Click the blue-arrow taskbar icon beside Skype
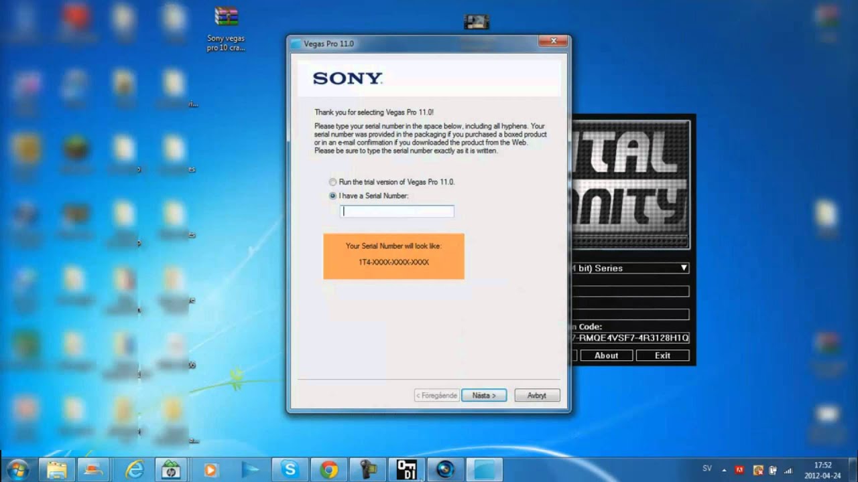 click(251, 469)
